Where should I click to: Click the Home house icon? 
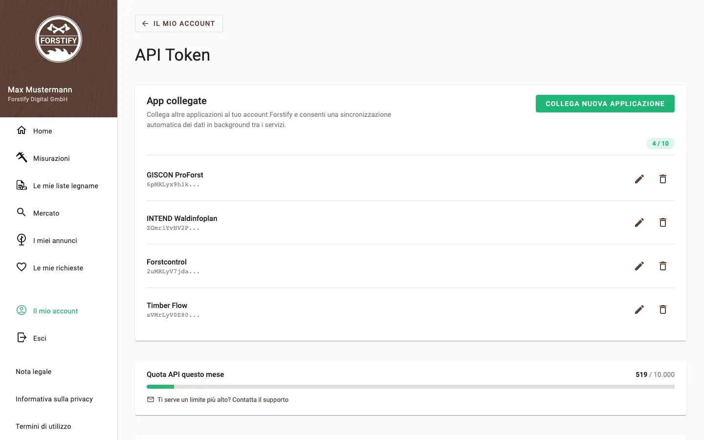(x=22, y=130)
